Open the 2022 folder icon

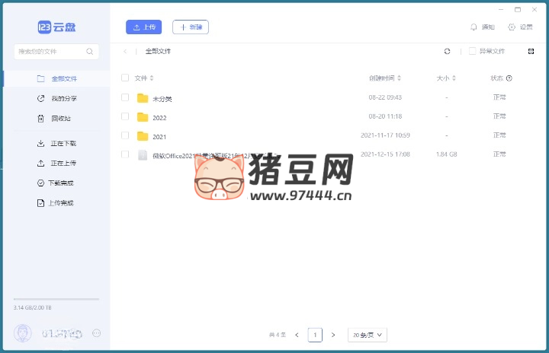point(142,117)
